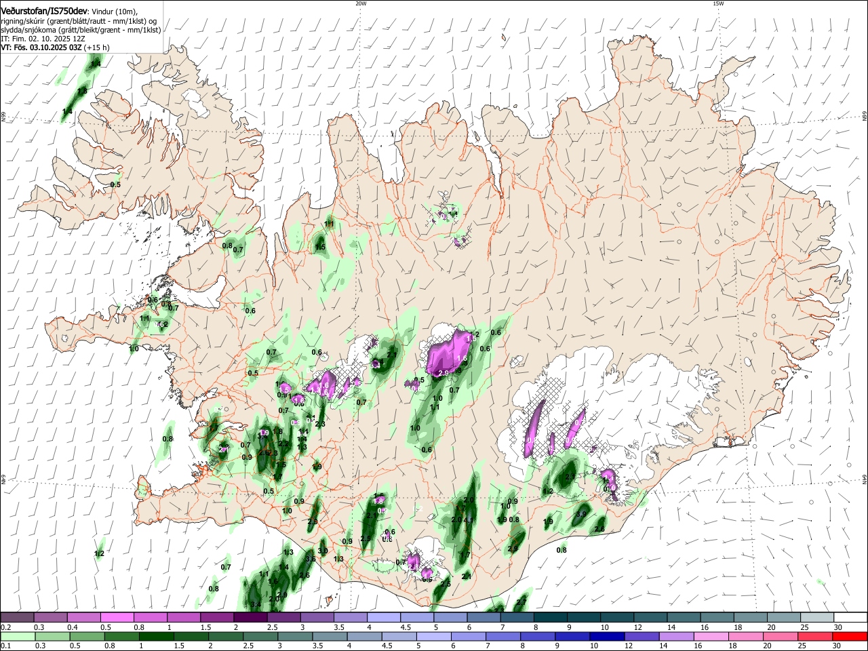Choose the upper-scale lavender swatch between 4 and 4.5

click(x=383, y=618)
